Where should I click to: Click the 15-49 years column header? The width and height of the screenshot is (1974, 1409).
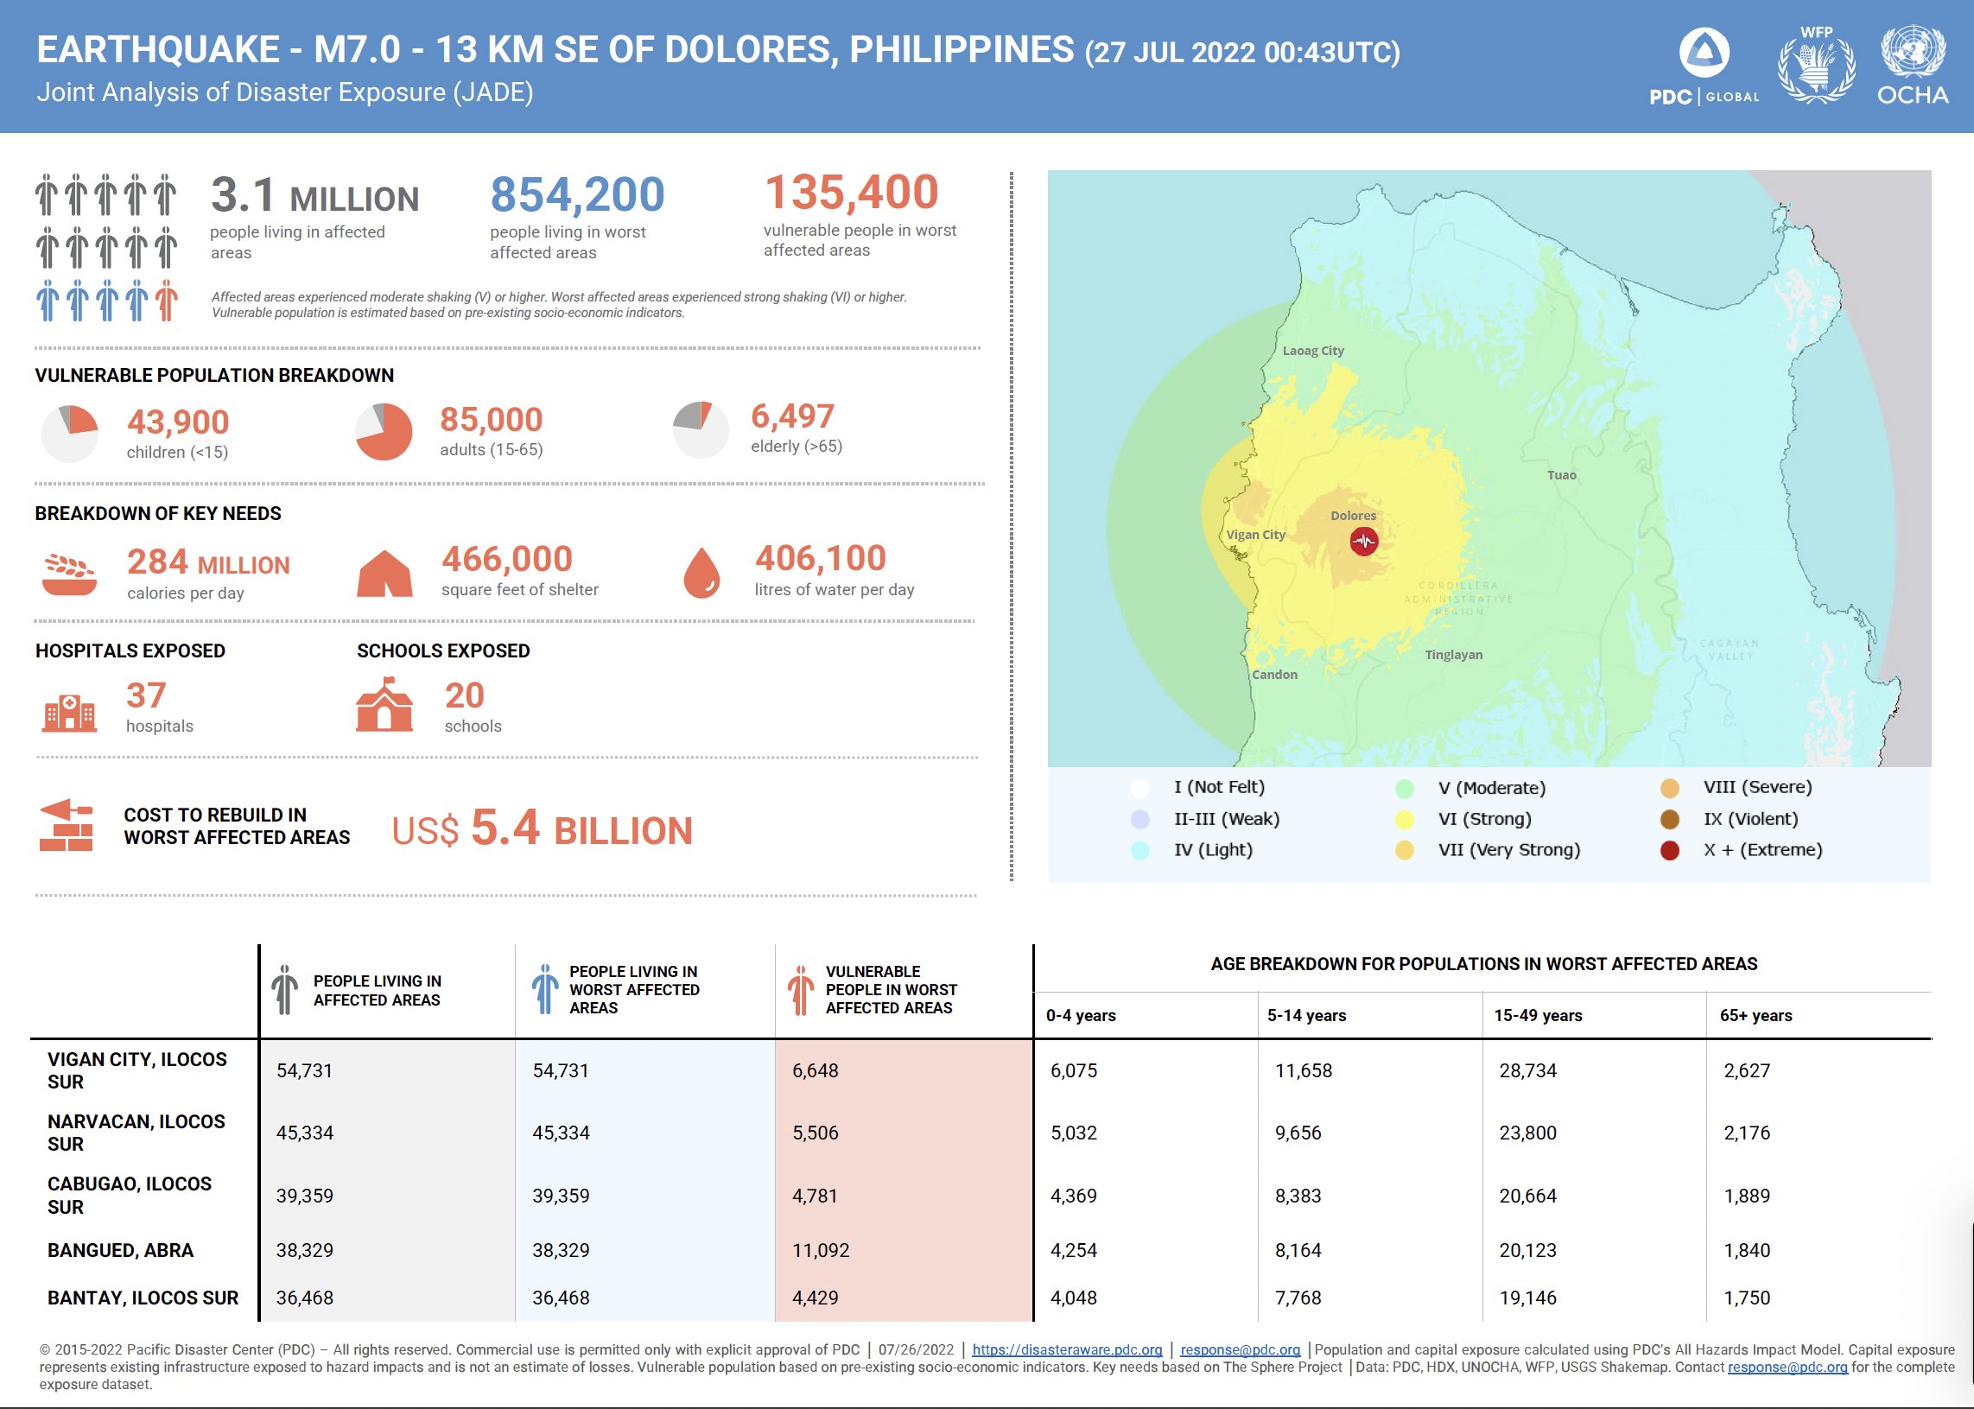pyautogui.click(x=1539, y=1015)
